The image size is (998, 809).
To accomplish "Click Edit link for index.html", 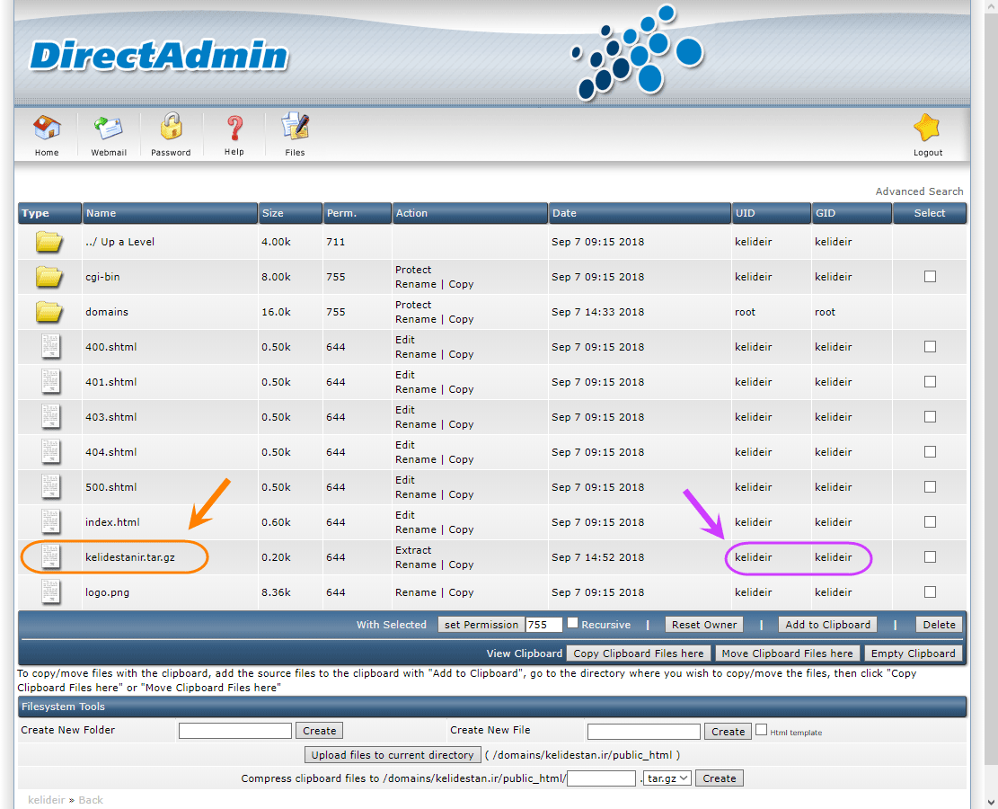I will coord(405,515).
